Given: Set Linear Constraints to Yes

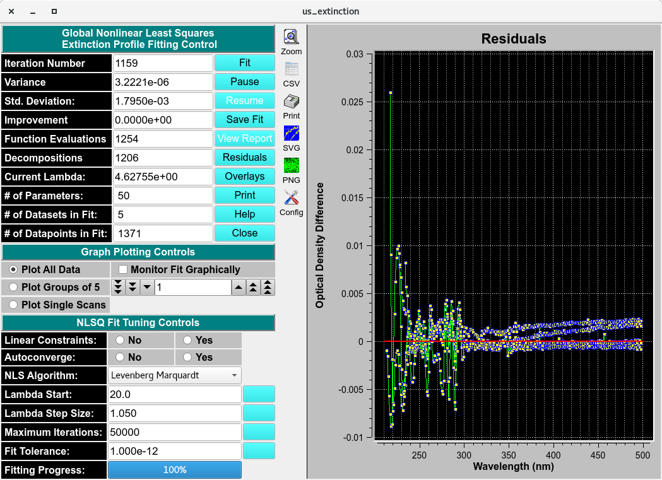Looking at the screenshot, I should pyautogui.click(x=189, y=340).
